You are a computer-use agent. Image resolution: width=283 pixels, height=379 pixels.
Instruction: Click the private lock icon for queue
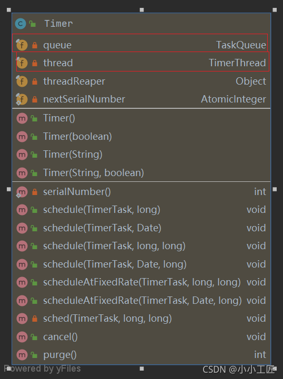pyautogui.click(x=35, y=45)
